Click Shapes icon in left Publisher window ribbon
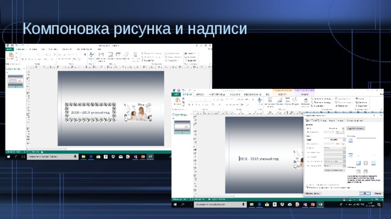Image resolution: width=391 pixels, height=219 pixels. pos(126,55)
